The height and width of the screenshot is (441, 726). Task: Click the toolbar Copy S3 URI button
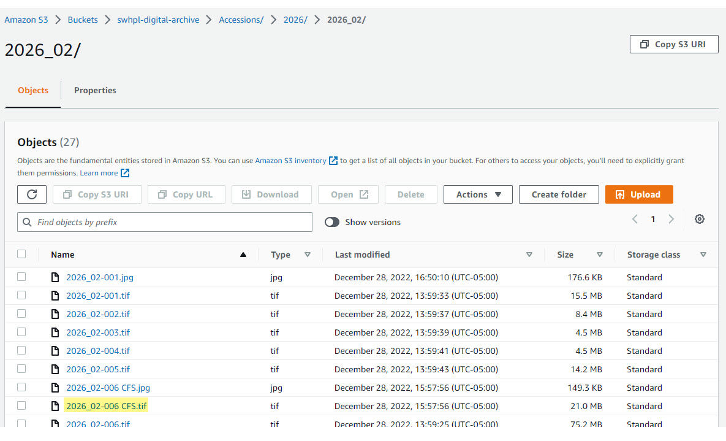coord(97,194)
